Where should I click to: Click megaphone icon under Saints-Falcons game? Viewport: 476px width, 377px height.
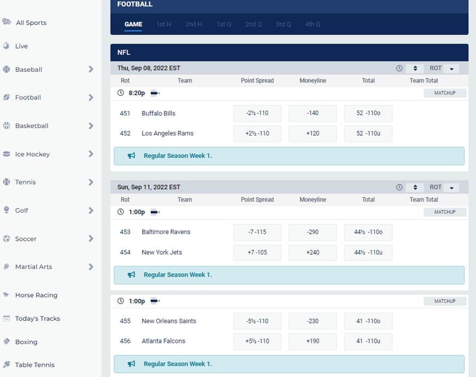click(x=131, y=364)
